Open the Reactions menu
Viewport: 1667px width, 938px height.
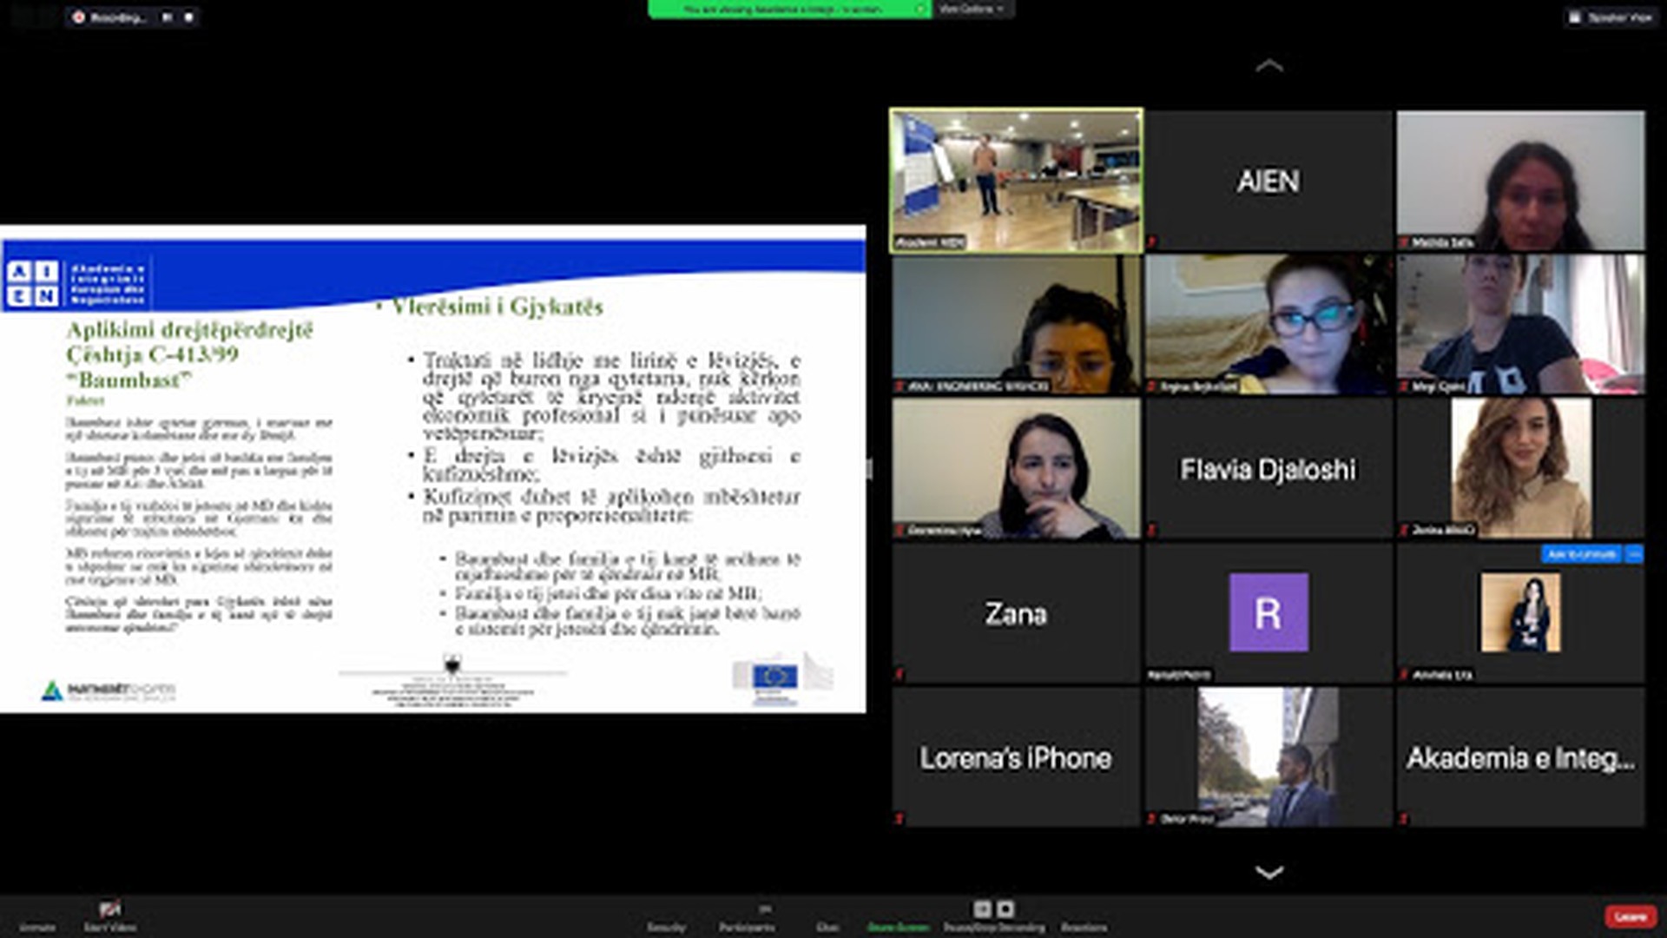(1084, 917)
